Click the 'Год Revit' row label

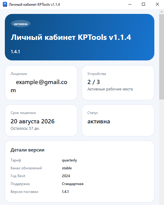point(18,176)
